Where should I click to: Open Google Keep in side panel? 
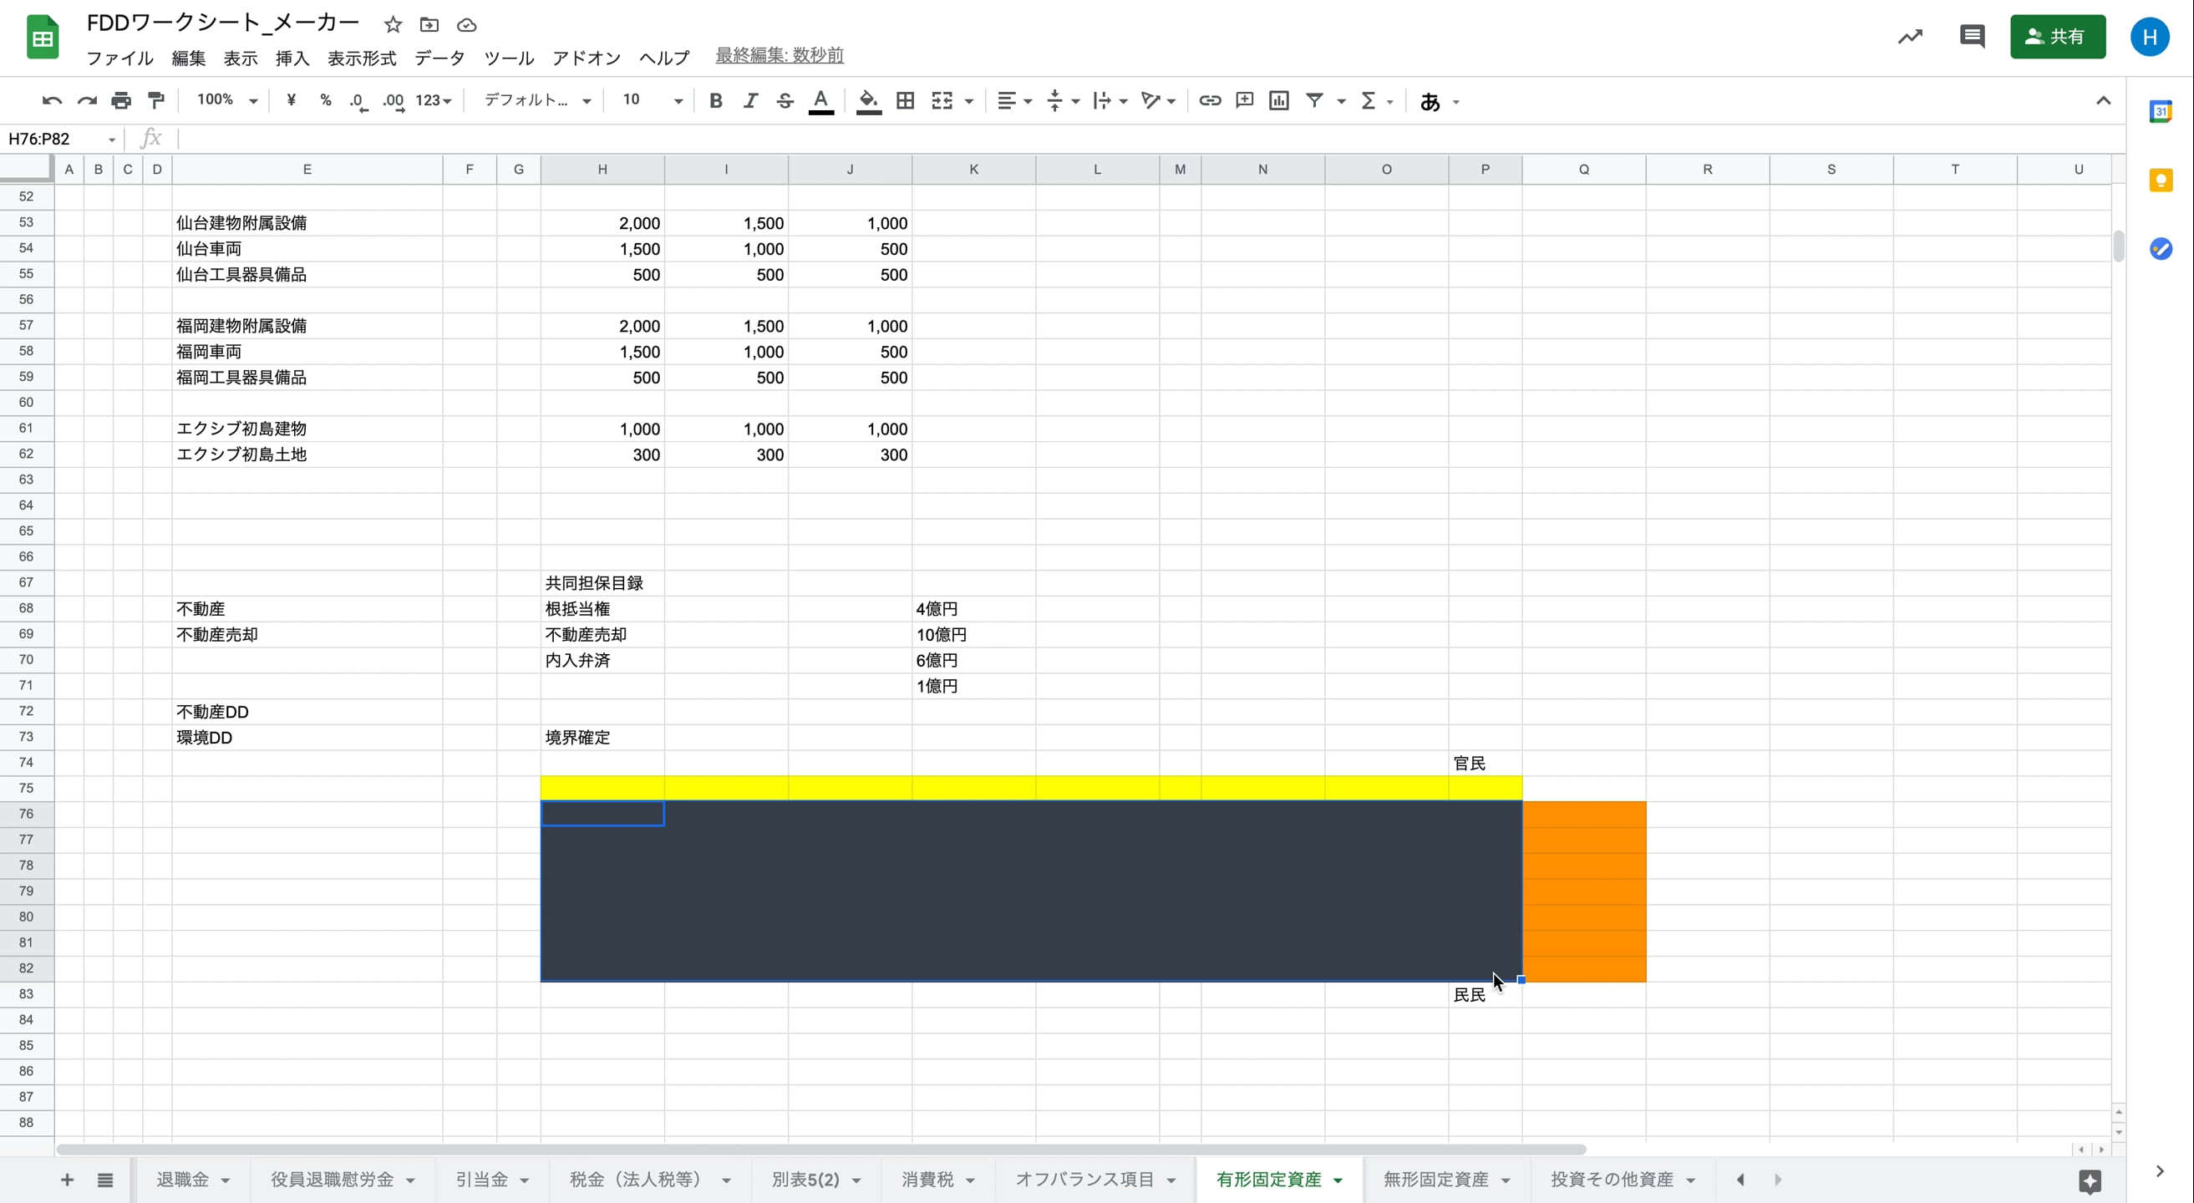pos(2161,180)
